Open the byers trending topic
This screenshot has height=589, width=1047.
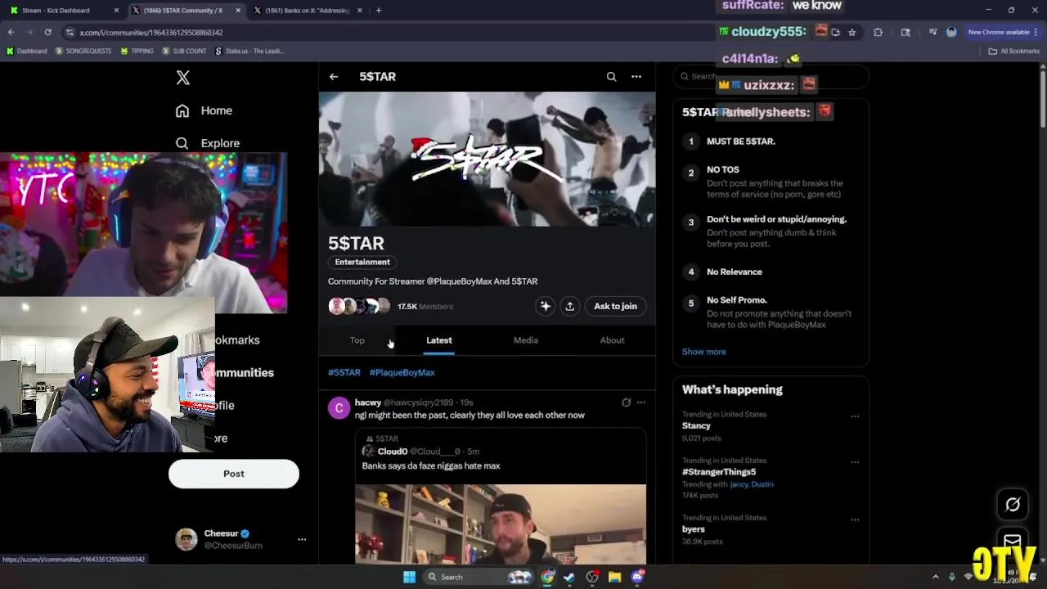(694, 529)
